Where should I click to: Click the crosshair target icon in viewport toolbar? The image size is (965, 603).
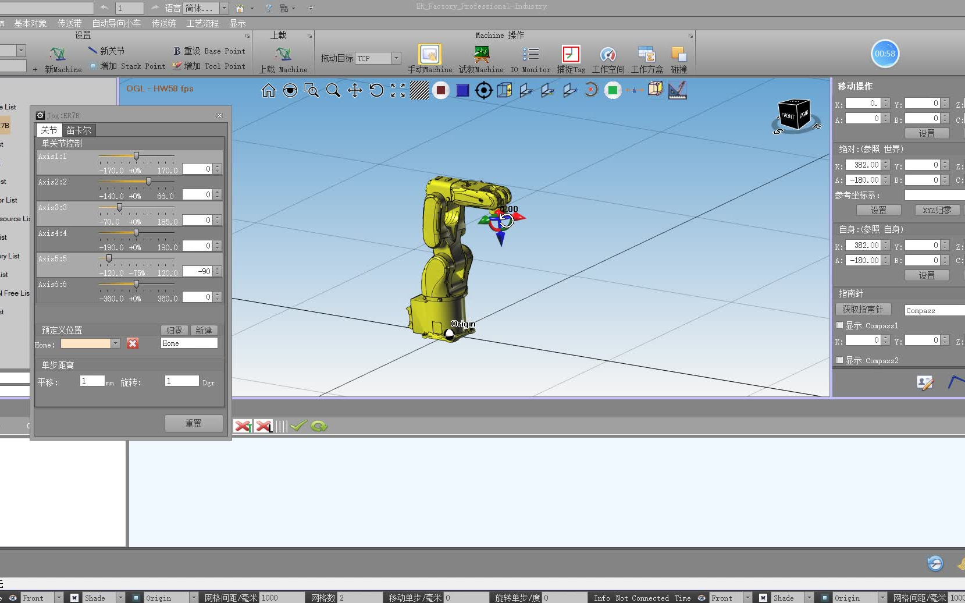coord(483,91)
